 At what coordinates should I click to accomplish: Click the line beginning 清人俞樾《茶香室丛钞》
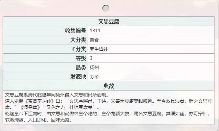[109, 101]
